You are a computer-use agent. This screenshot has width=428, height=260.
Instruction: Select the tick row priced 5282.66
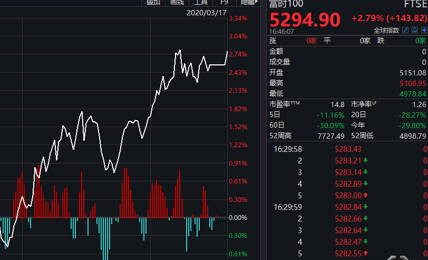click(x=348, y=219)
